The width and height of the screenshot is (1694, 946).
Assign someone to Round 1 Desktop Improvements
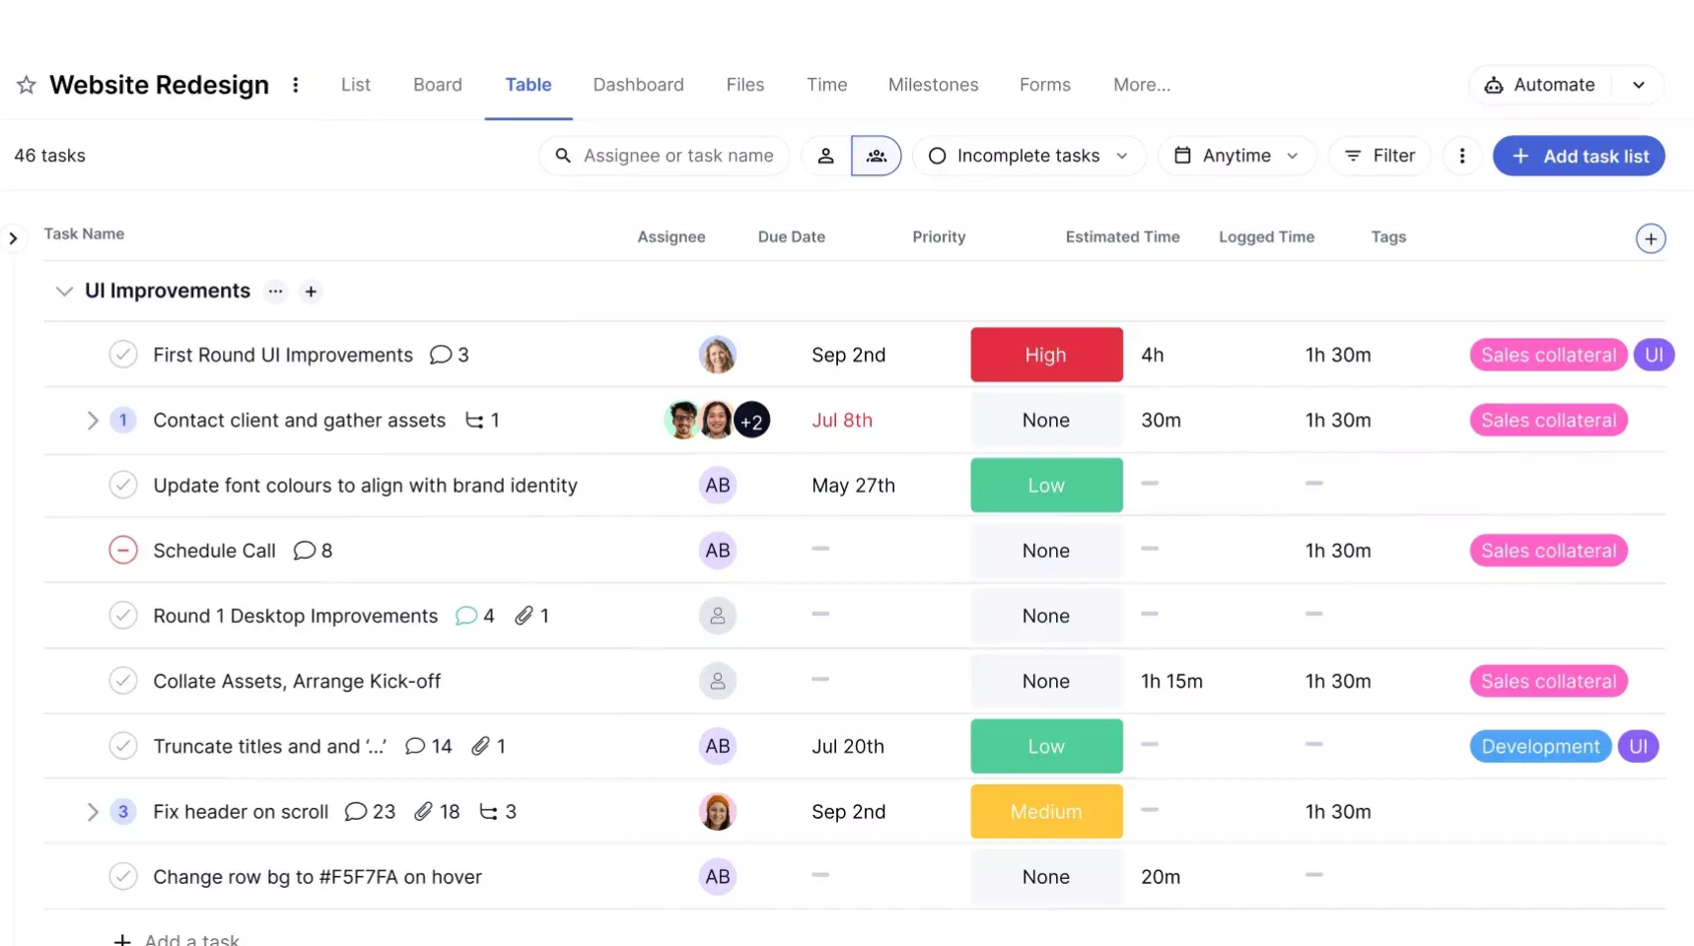[718, 616]
